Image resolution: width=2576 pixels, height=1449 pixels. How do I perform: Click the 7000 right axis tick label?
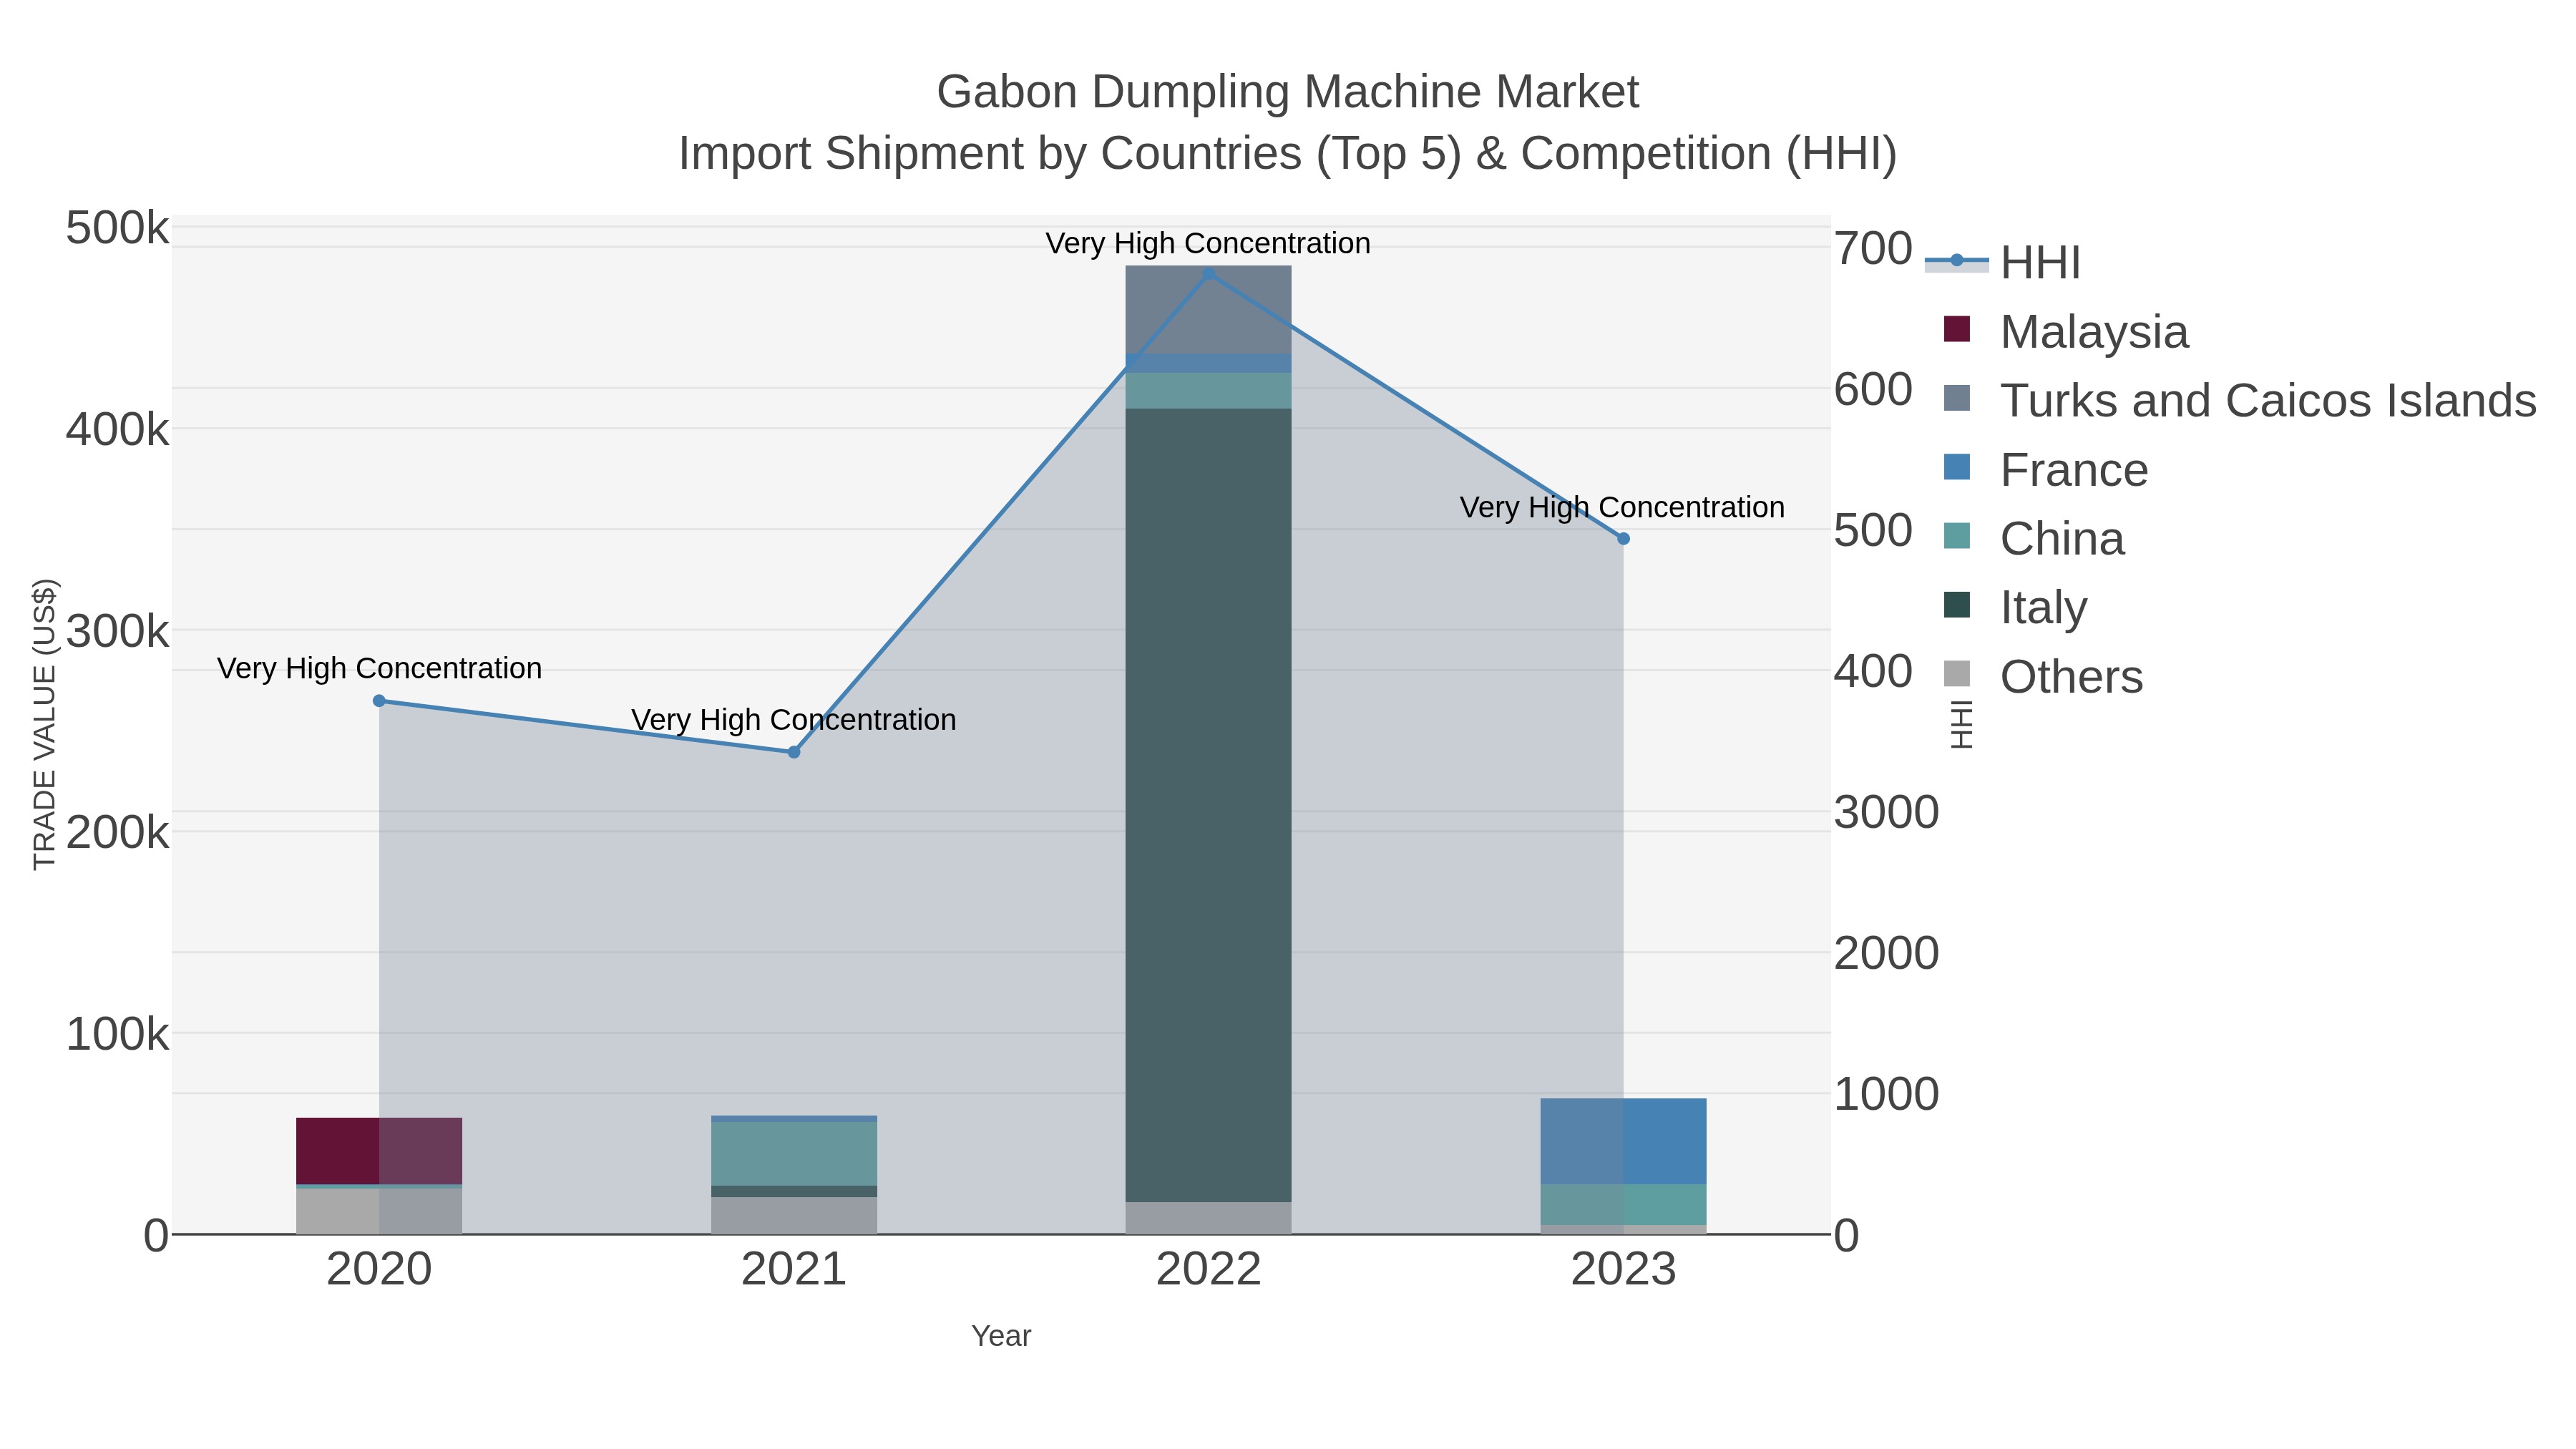coord(1873,248)
